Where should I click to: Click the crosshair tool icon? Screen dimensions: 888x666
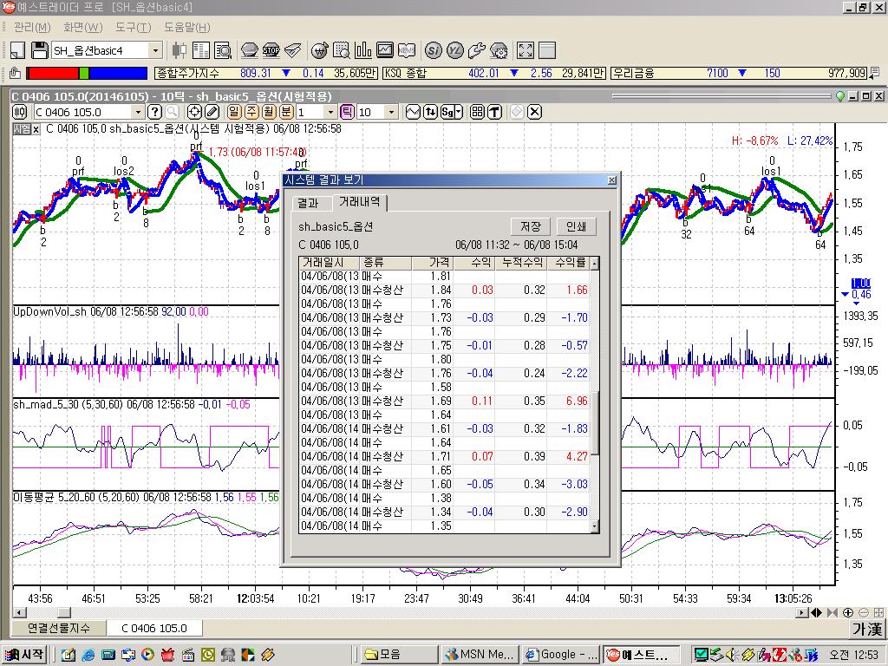(x=194, y=112)
